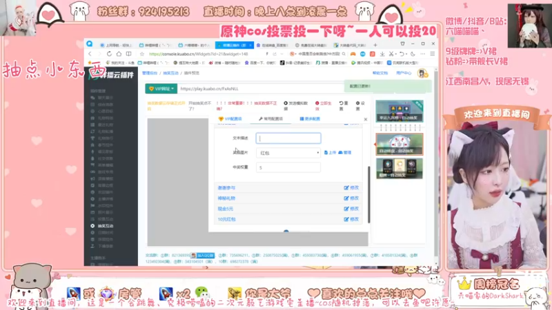Open the browser downloads icon
The width and height of the screenshot is (552, 310).
point(382,54)
